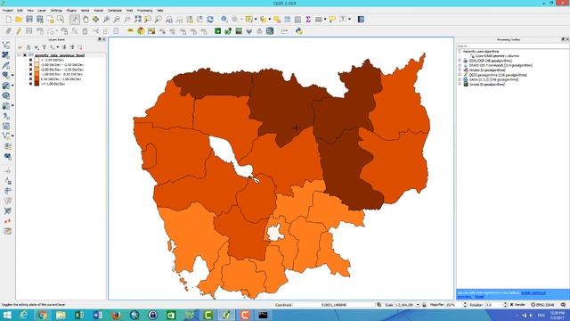Click the darkest brown '>= 1.00 Std Dev' swatch
Screen dimensions: 570x321
pyautogui.click(x=37, y=84)
